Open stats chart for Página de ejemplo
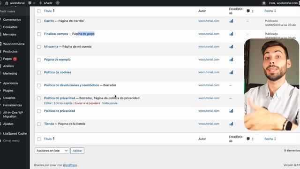This screenshot has width=300, height=169. coord(231,60)
